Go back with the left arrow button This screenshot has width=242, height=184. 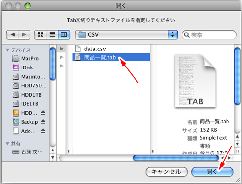(13, 34)
